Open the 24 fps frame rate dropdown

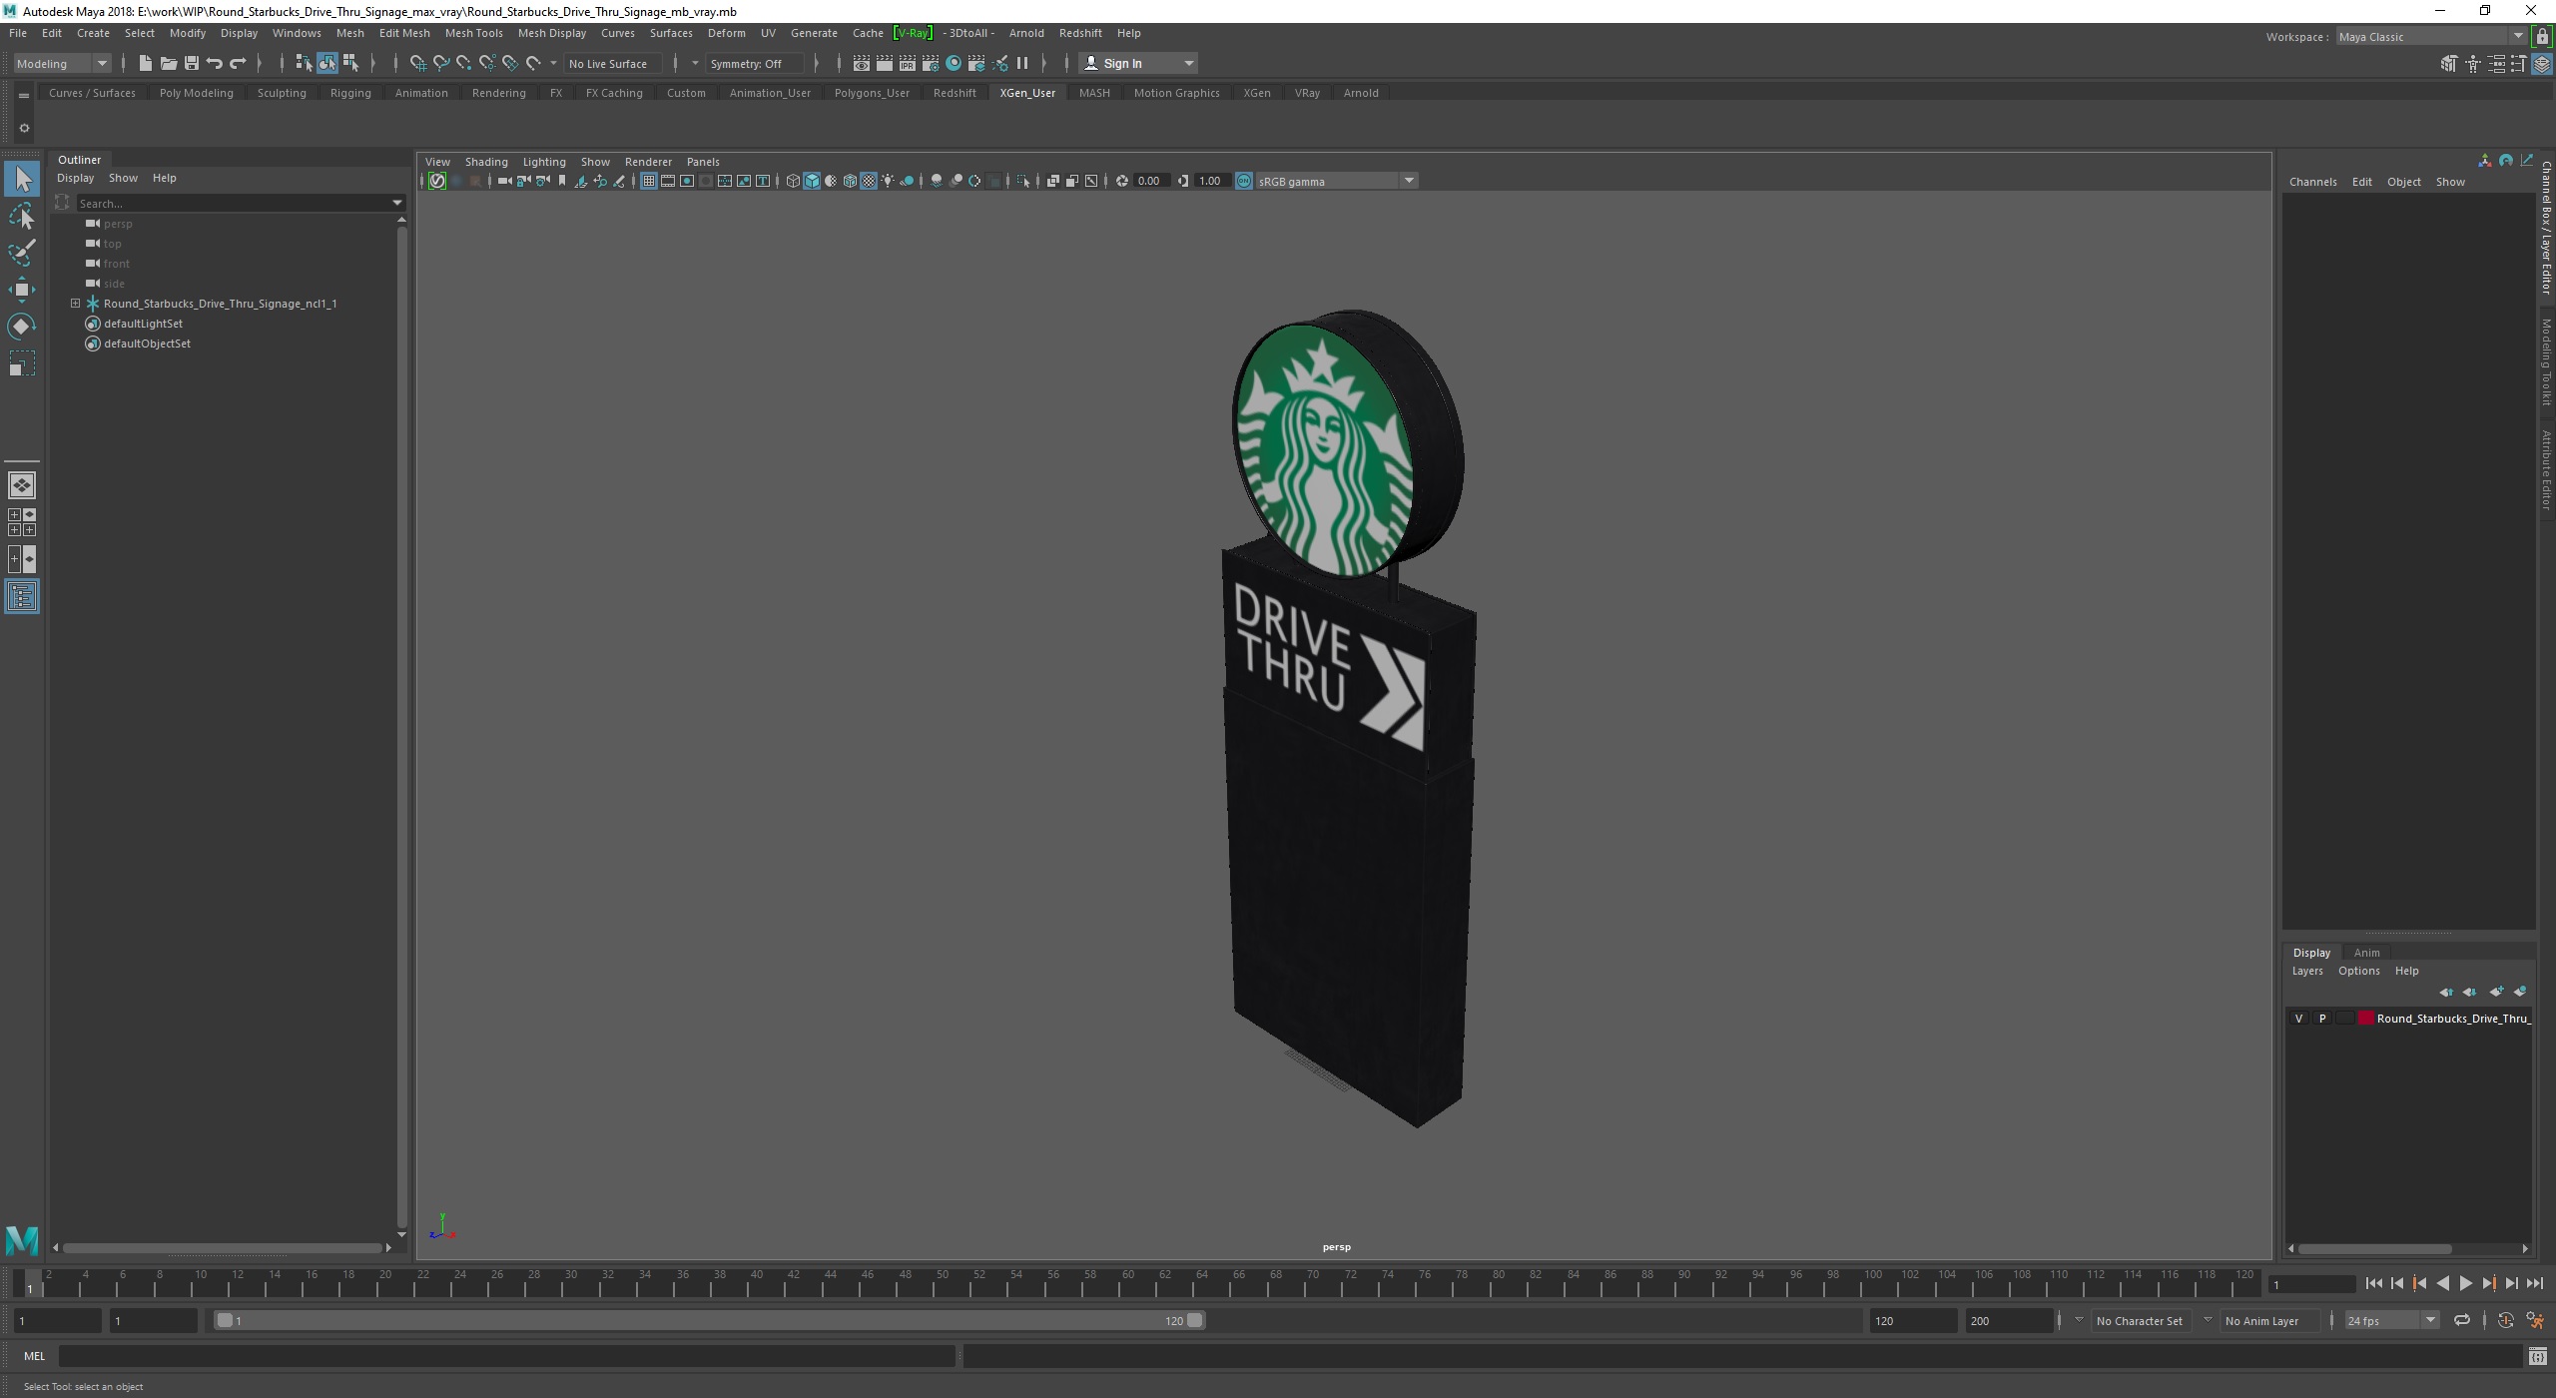click(x=2391, y=1320)
